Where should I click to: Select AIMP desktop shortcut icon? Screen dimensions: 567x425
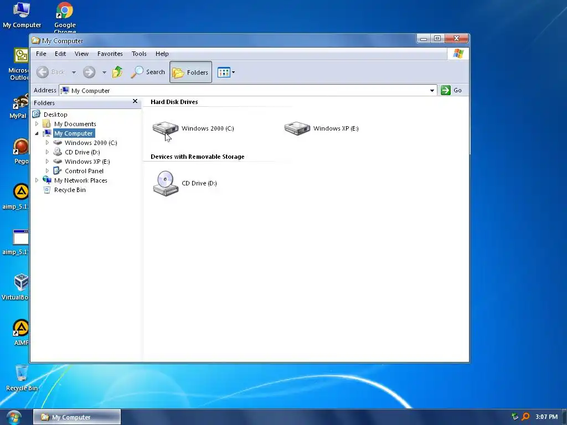(21, 333)
